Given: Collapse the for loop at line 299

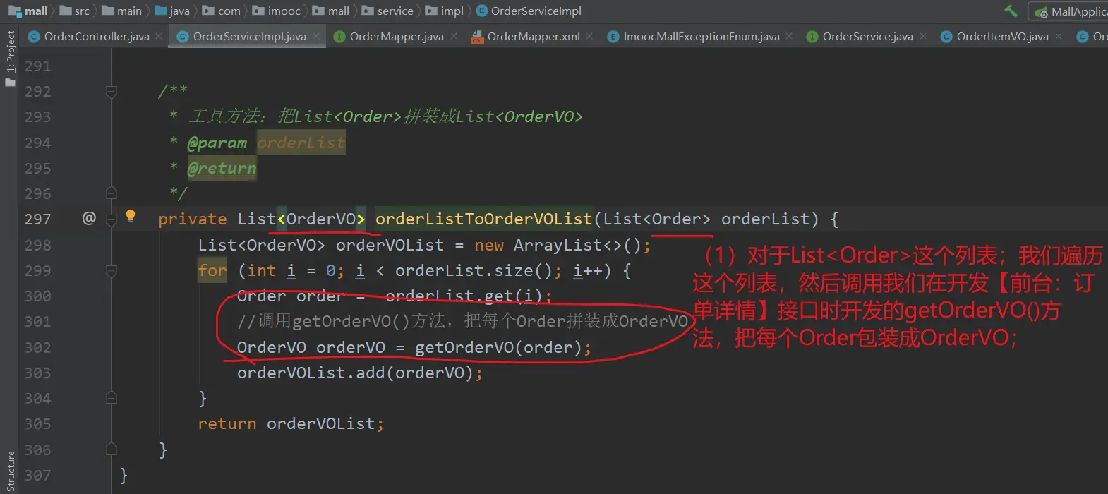Looking at the screenshot, I should [112, 271].
